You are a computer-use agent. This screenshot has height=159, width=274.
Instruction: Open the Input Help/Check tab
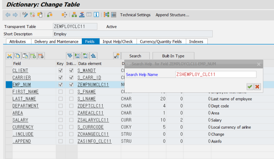pyautogui.click(x=117, y=41)
